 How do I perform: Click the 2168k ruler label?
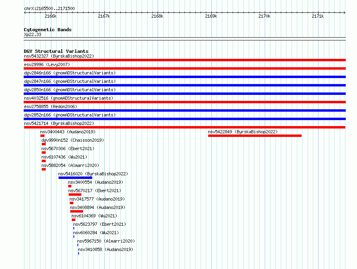pyautogui.click(x=157, y=16)
